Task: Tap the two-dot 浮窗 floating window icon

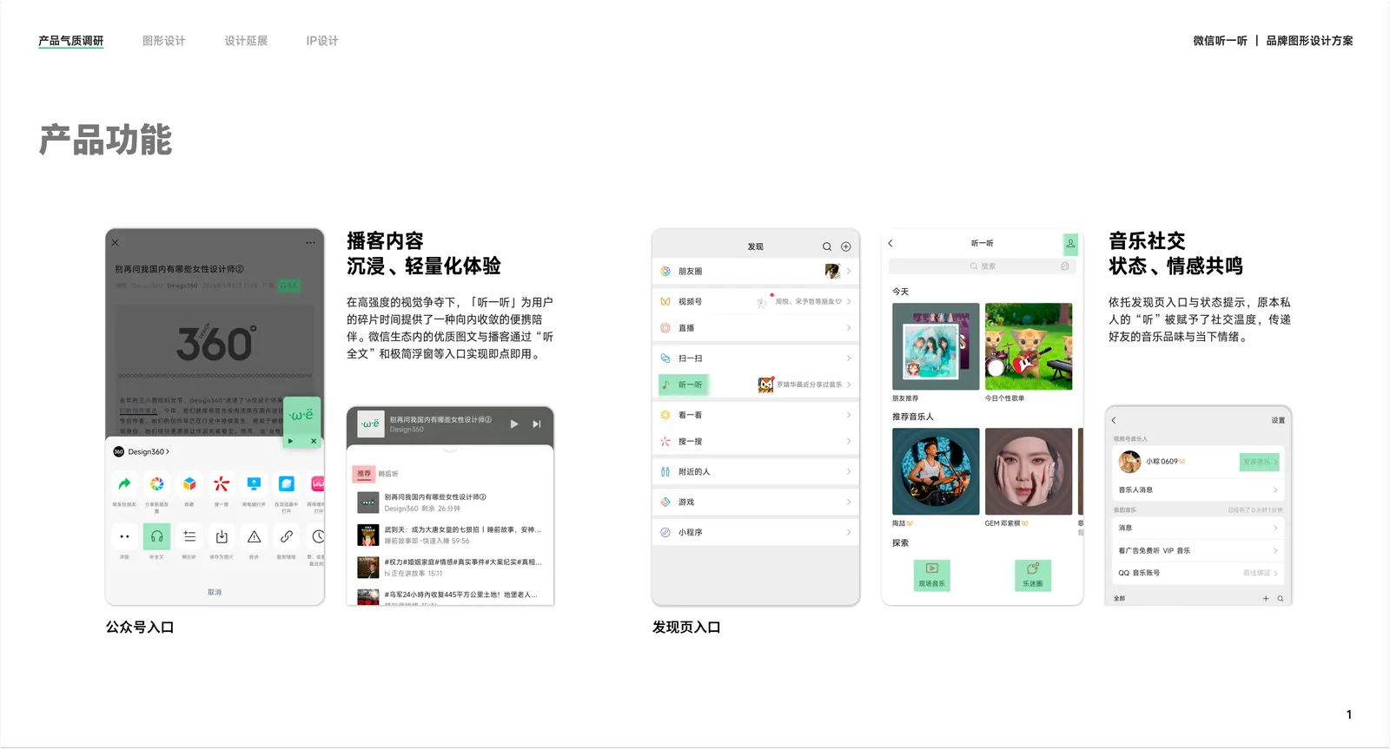Action: pos(124,536)
